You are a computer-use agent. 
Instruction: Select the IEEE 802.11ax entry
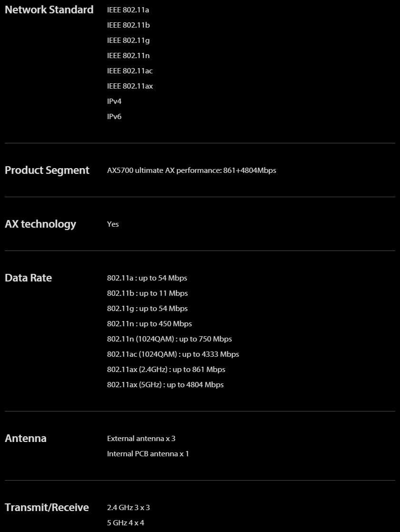coord(130,86)
